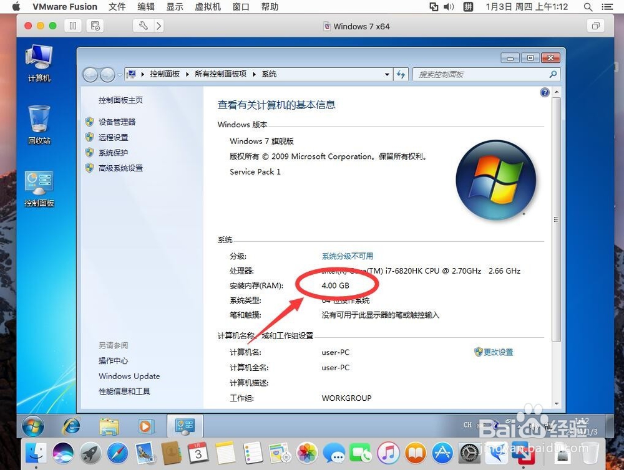Open Windows Media Player from the taskbar
The width and height of the screenshot is (624, 470).
(145, 426)
